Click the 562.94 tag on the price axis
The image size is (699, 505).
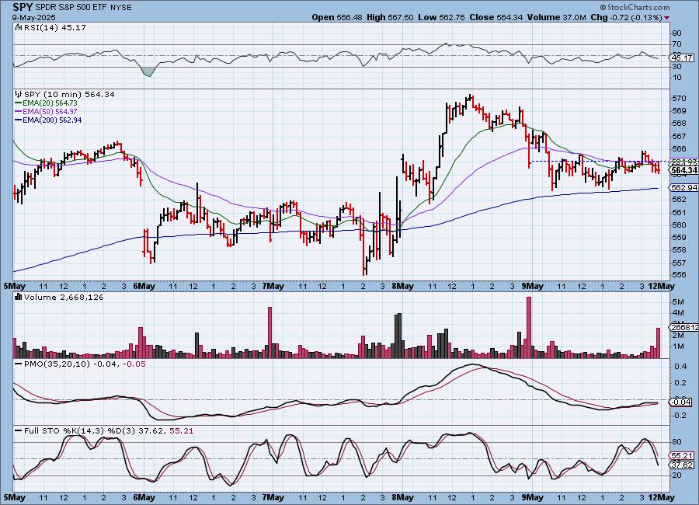(x=683, y=188)
